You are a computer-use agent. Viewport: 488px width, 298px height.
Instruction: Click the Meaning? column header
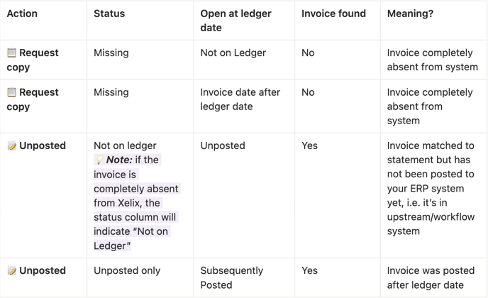click(410, 13)
